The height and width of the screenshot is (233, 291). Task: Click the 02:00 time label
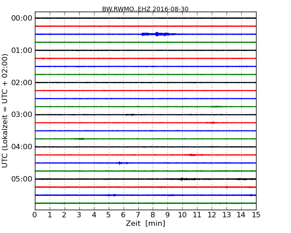point(22,82)
